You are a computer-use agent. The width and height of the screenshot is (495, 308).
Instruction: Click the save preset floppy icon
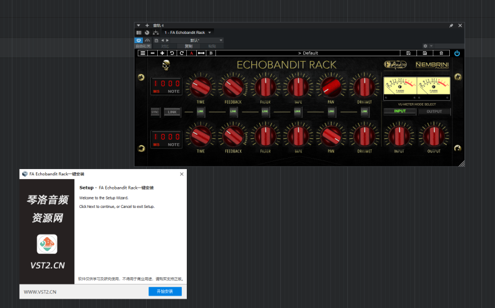pos(408,53)
